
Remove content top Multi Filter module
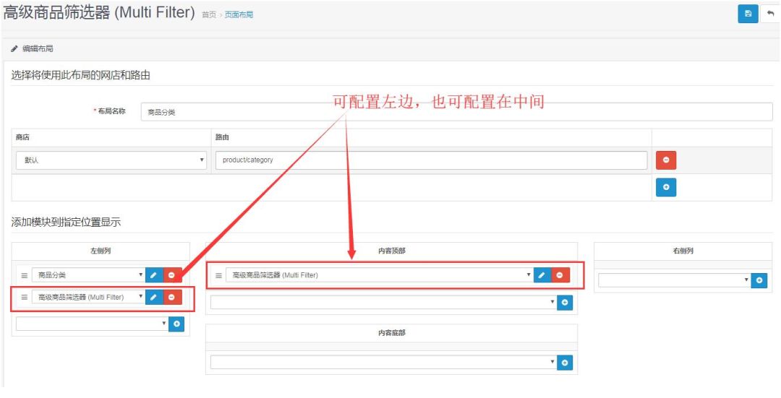[560, 275]
